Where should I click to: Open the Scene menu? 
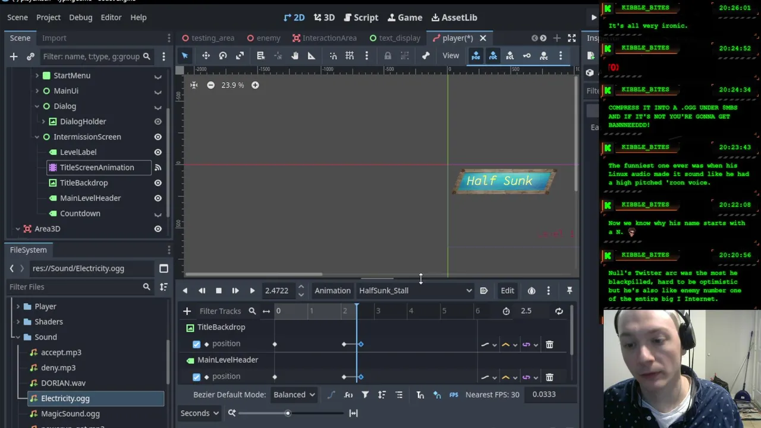[17, 17]
